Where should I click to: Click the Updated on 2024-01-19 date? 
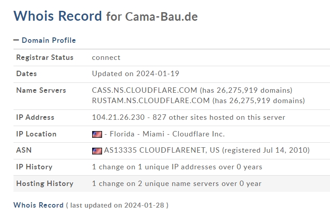pyautogui.click(x=135, y=73)
